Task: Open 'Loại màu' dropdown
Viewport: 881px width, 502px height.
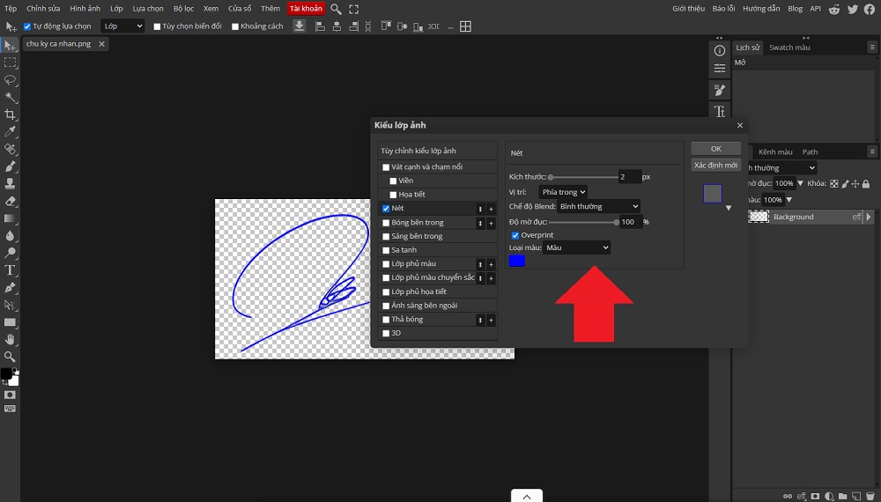Action: [576, 247]
